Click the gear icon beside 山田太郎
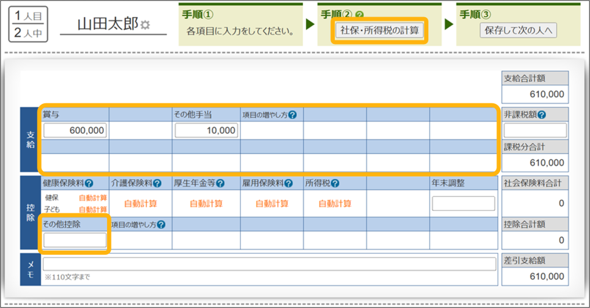This screenshot has width=590, height=308. [x=145, y=25]
